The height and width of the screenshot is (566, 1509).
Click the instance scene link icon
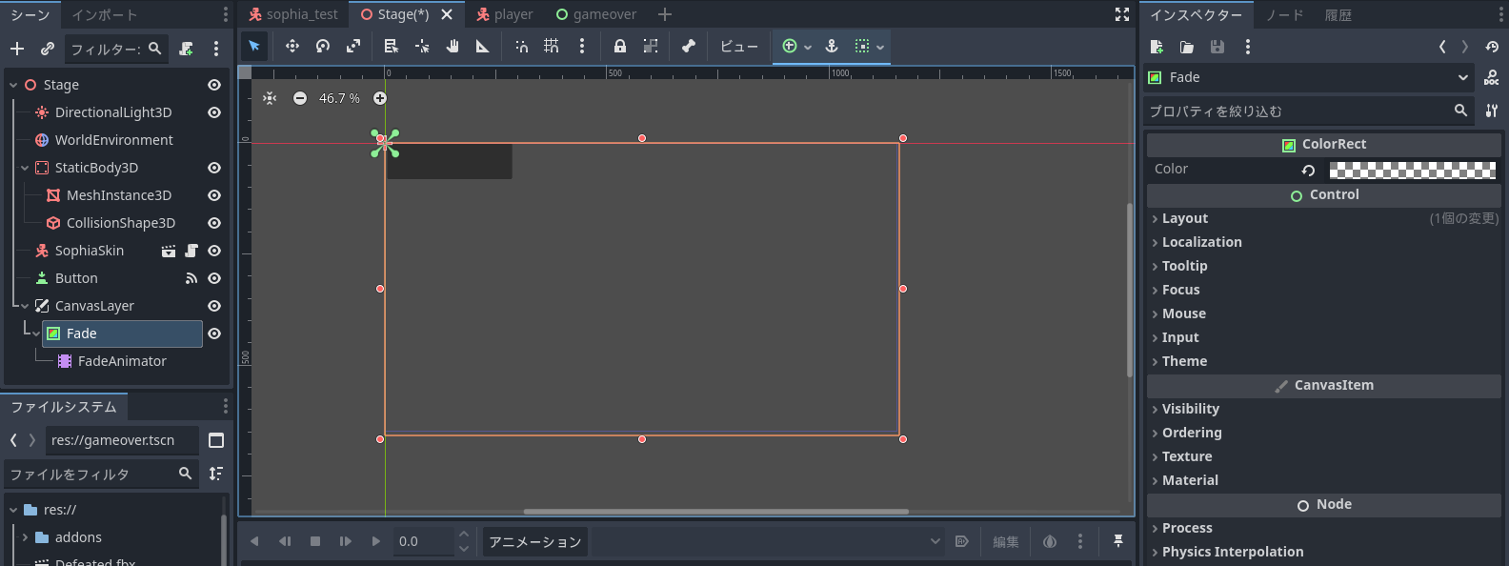click(x=48, y=49)
